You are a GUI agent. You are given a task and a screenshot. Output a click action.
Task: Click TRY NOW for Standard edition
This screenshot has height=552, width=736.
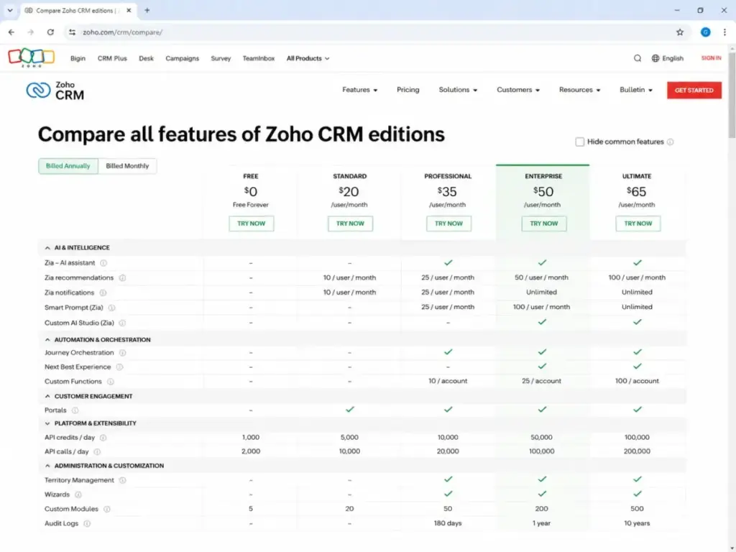pyautogui.click(x=350, y=224)
